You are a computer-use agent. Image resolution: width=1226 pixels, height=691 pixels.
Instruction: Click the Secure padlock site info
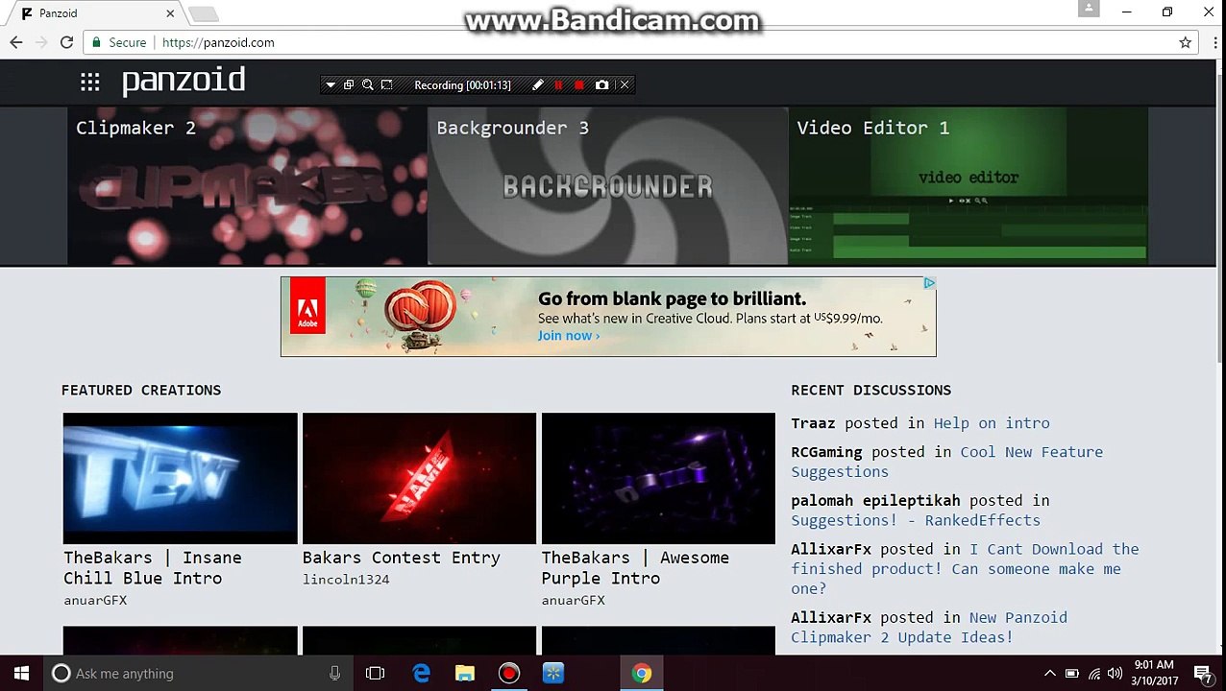(119, 42)
